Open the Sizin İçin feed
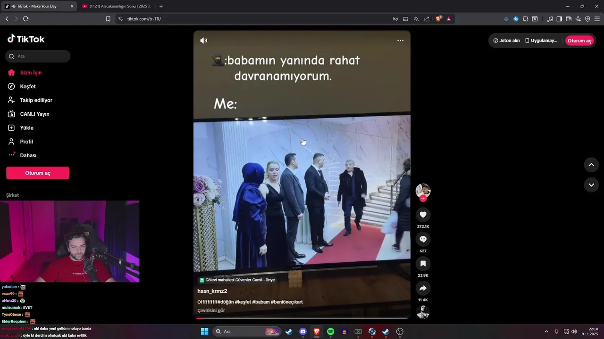 [31, 73]
